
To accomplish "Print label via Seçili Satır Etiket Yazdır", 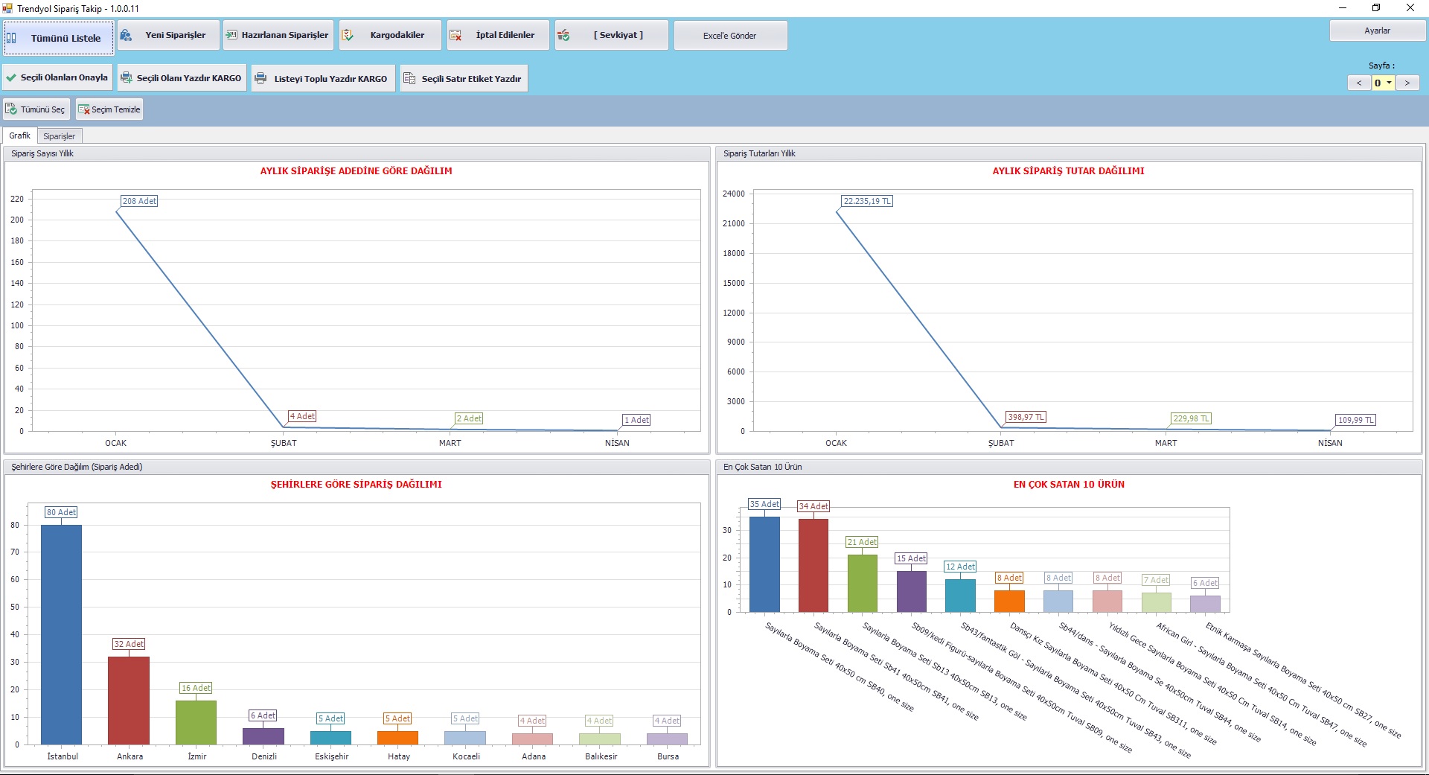I will click(x=463, y=78).
